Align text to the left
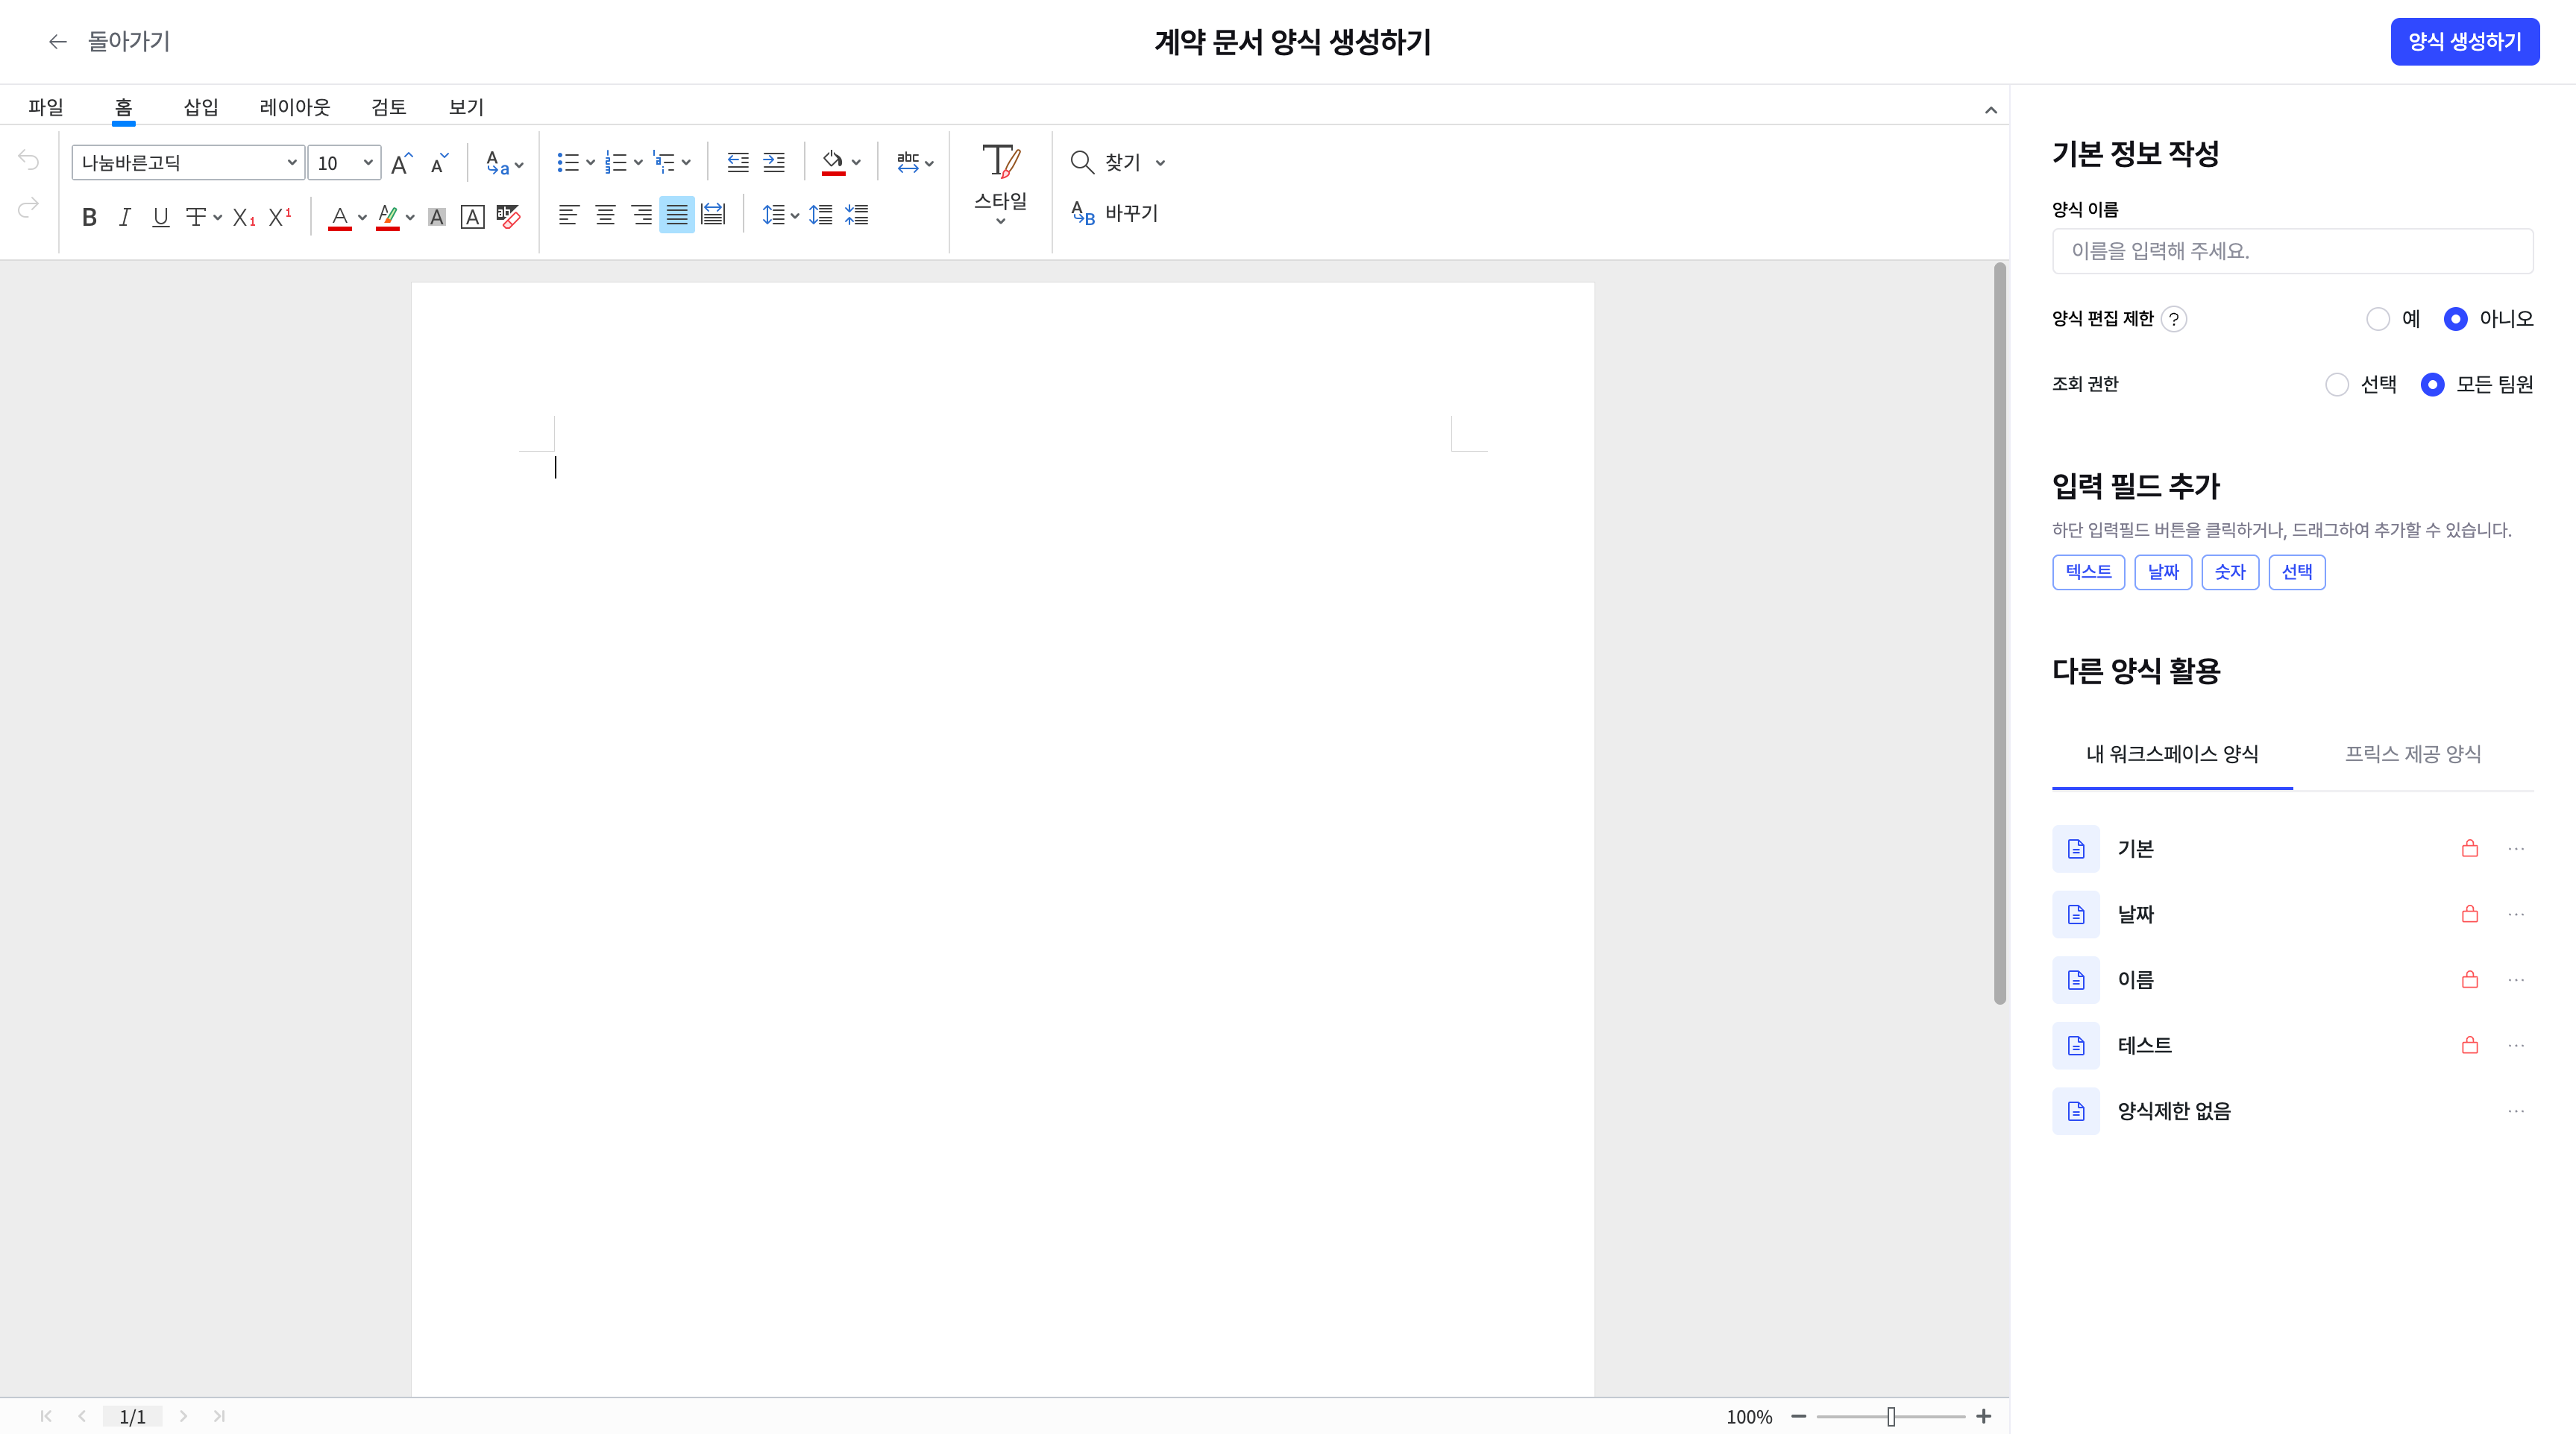The image size is (2576, 1434). (x=569, y=215)
